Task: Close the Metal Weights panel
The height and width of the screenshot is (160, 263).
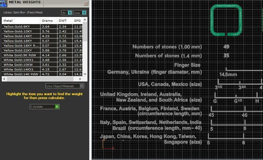Action: [x=86, y=3]
